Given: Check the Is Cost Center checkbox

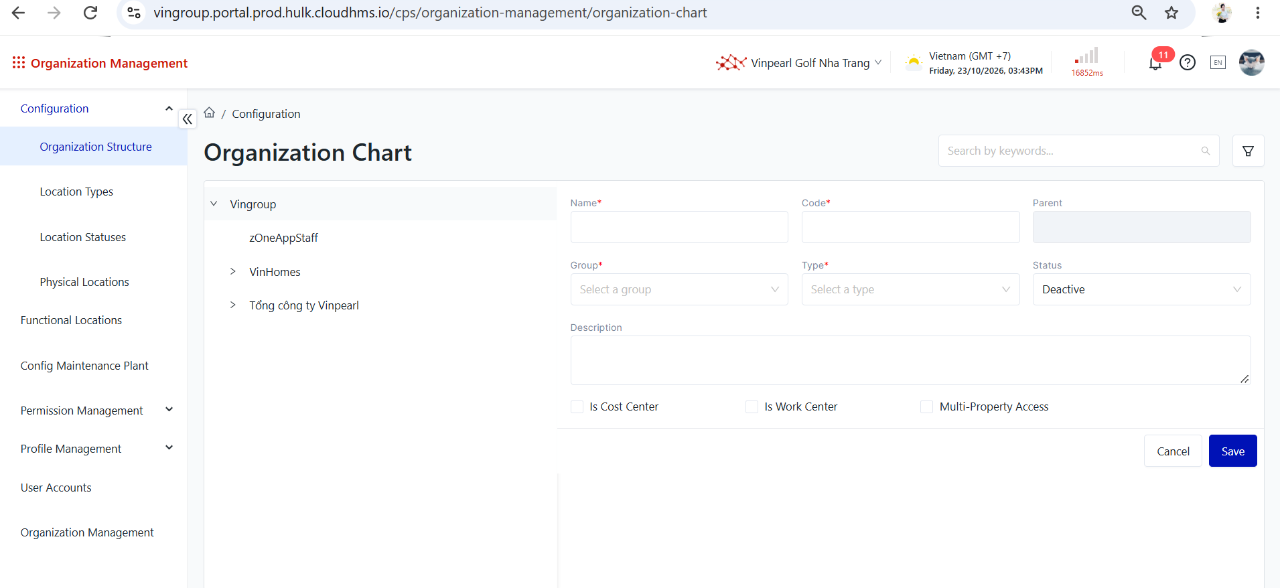Looking at the screenshot, I should coord(577,407).
